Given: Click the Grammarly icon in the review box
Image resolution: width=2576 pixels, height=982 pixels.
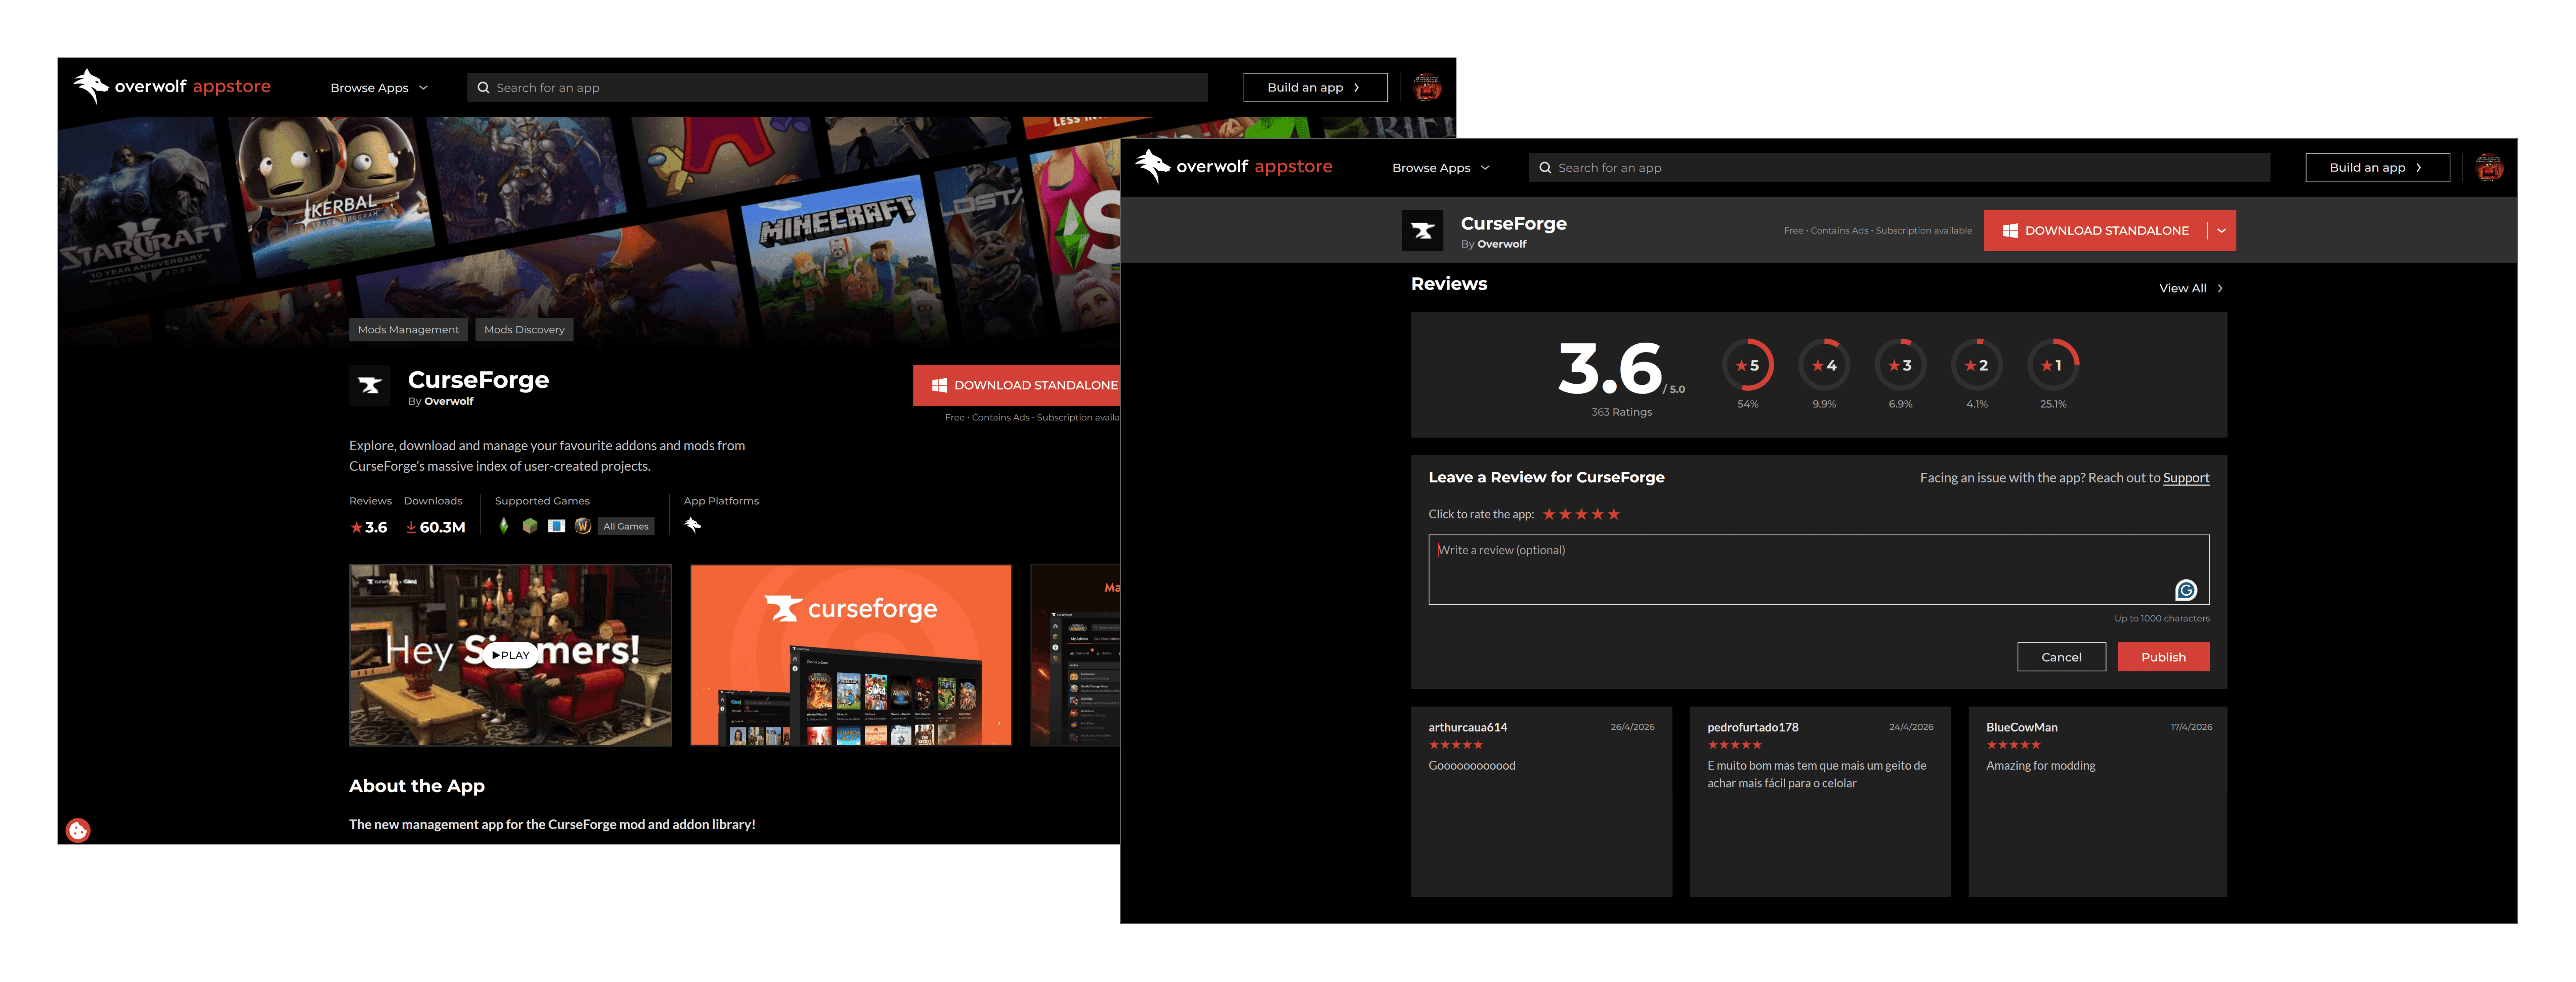Looking at the screenshot, I should (x=2186, y=590).
